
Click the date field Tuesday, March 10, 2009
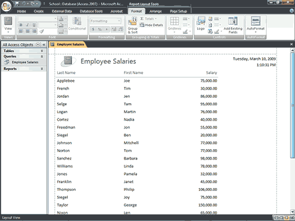tap(254, 59)
